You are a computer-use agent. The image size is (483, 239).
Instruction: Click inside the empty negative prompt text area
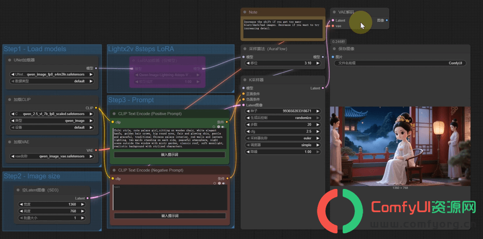coord(170,197)
